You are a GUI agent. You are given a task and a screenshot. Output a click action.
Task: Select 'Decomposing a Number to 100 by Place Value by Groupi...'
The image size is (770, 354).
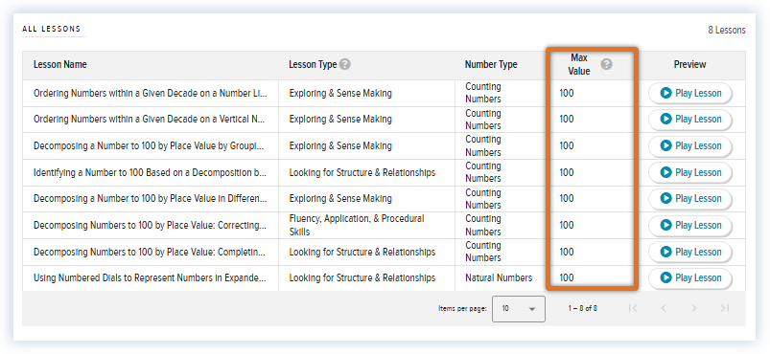tap(151, 146)
